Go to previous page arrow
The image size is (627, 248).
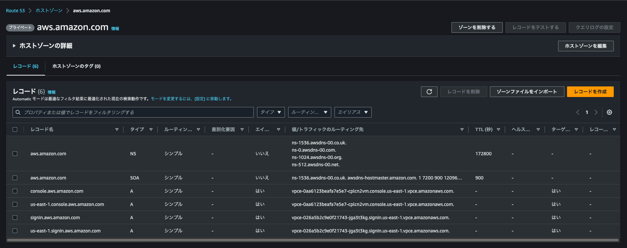coord(578,112)
